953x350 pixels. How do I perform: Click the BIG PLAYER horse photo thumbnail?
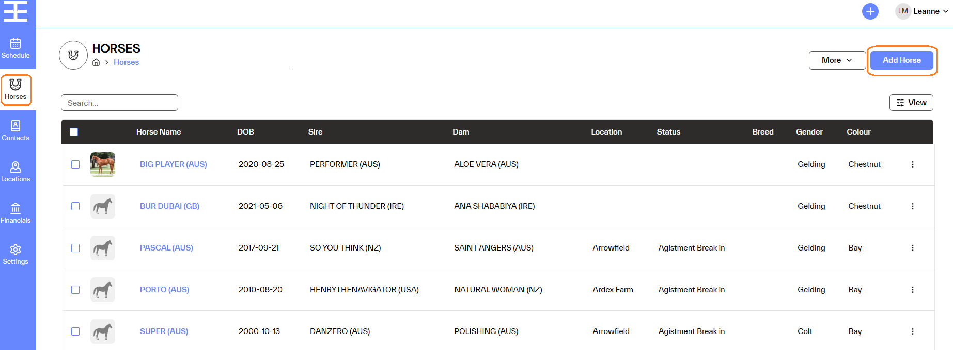coord(103,164)
